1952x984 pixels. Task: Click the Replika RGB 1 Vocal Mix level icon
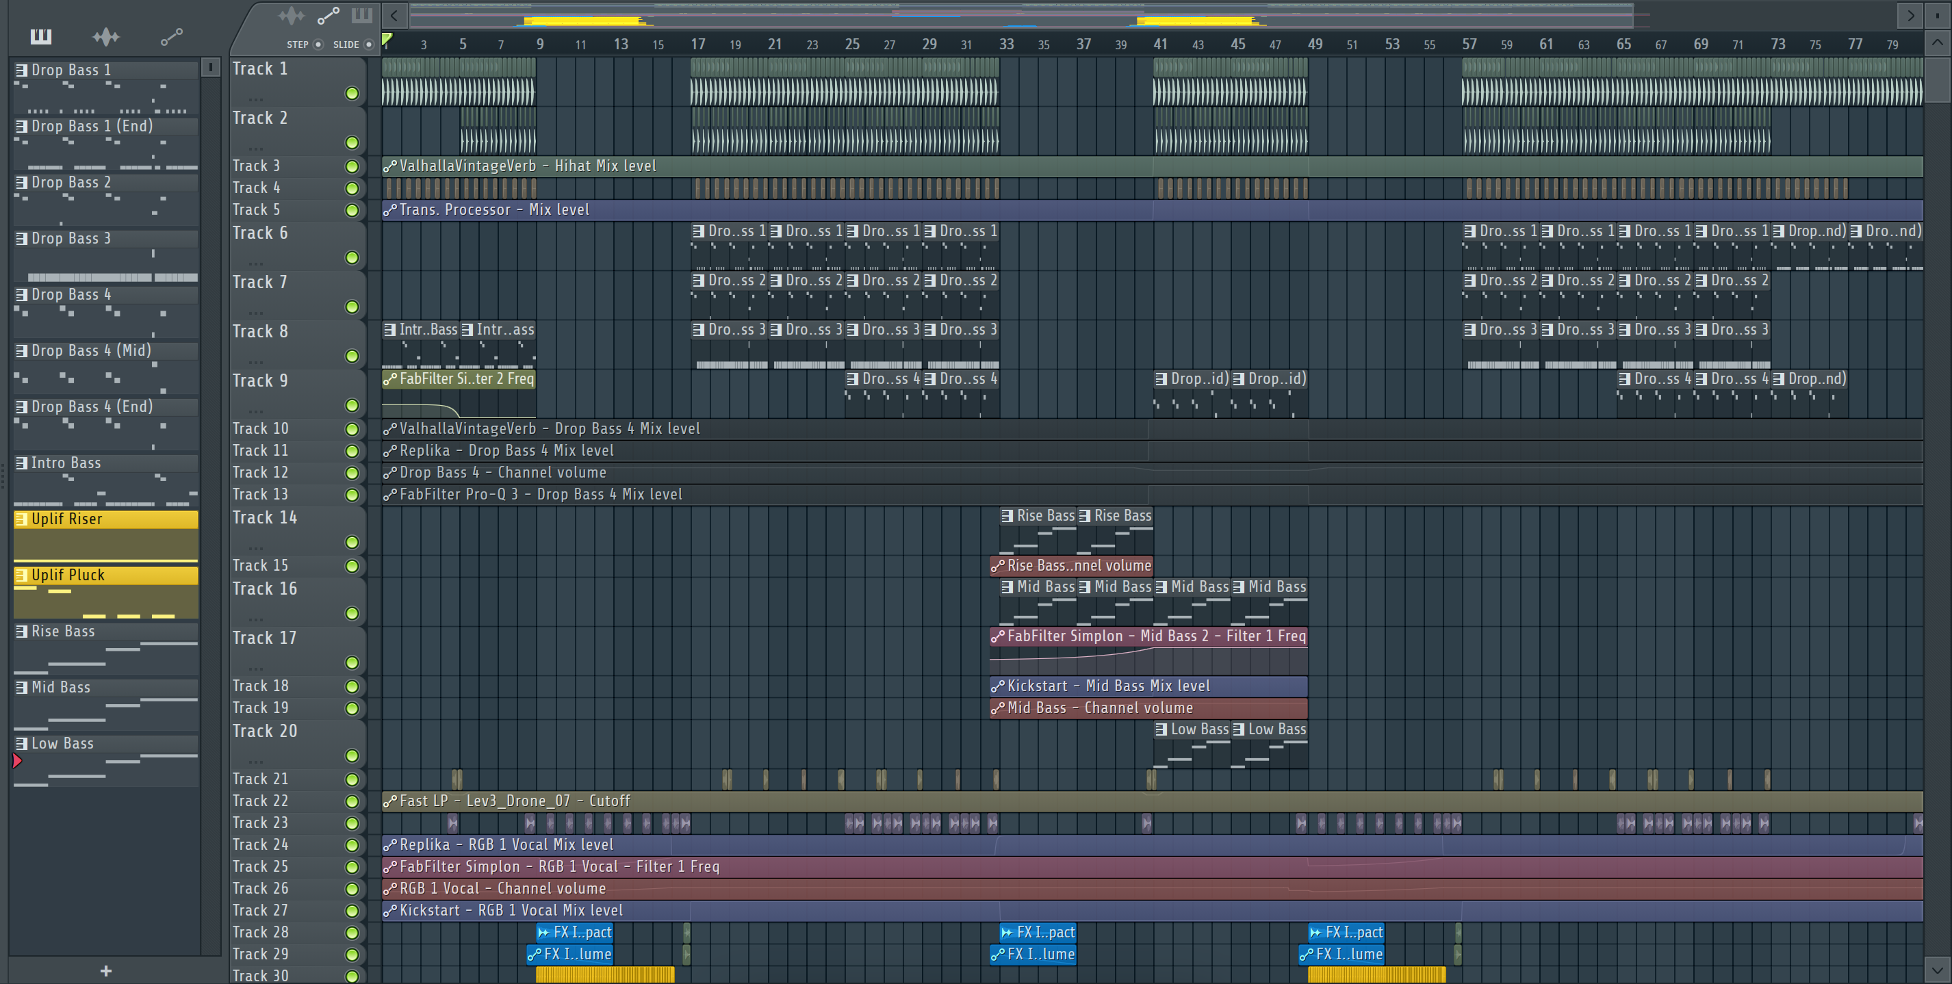tap(390, 844)
